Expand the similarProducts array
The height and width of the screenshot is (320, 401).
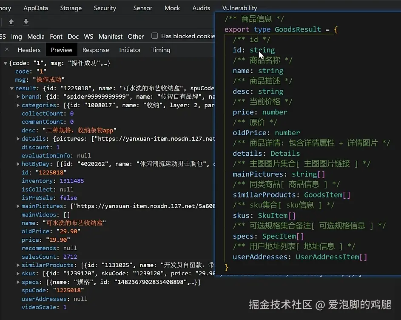coord(18,265)
